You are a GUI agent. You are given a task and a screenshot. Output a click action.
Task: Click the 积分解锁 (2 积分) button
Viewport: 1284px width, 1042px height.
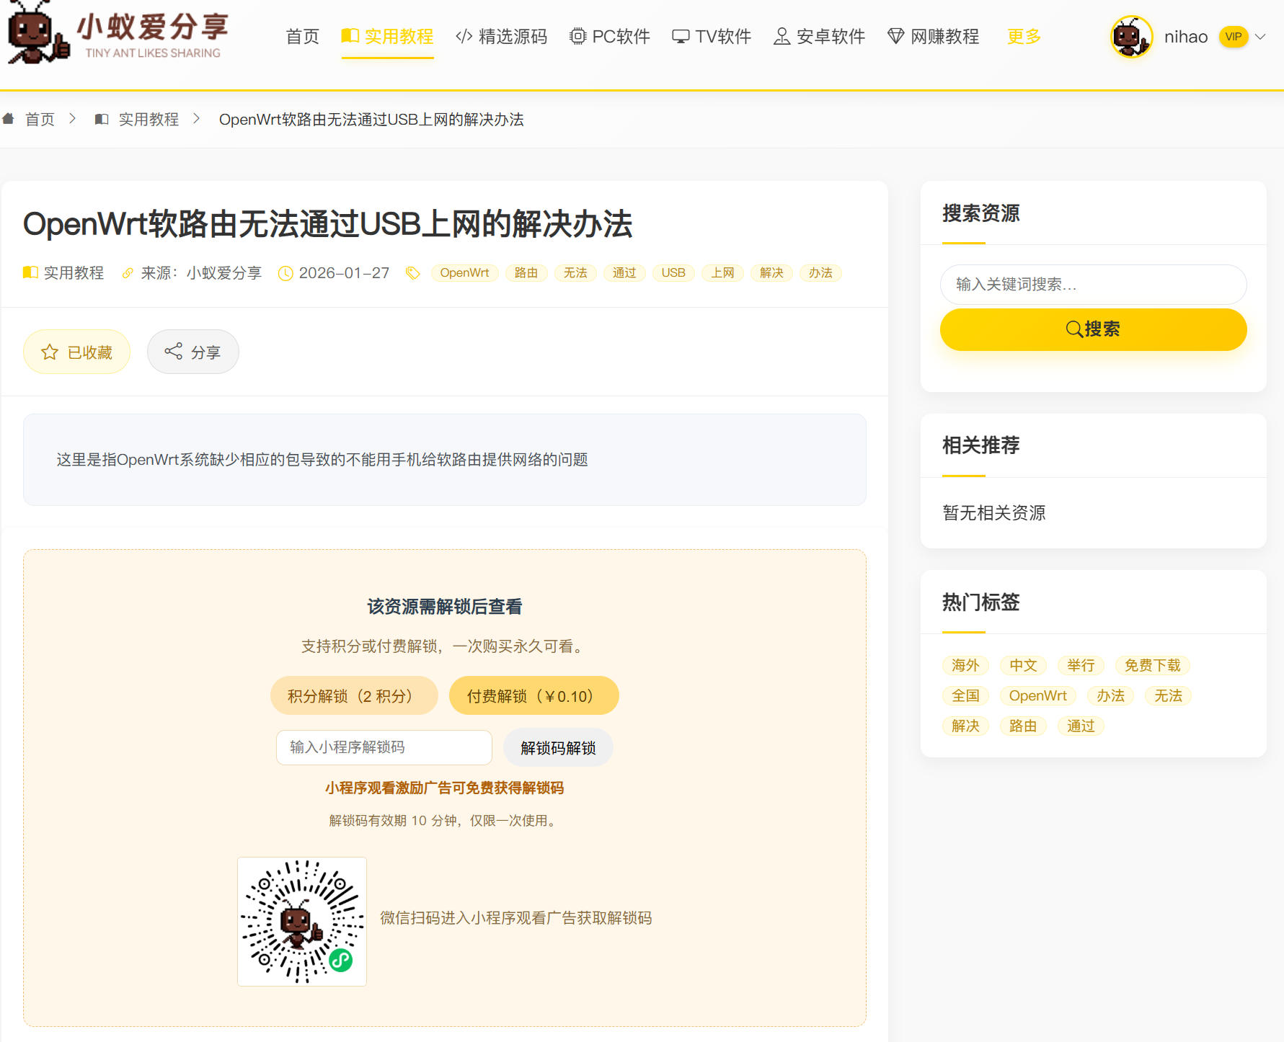tap(354, 696)
